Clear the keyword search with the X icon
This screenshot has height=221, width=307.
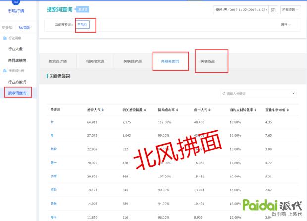[293, 93]
